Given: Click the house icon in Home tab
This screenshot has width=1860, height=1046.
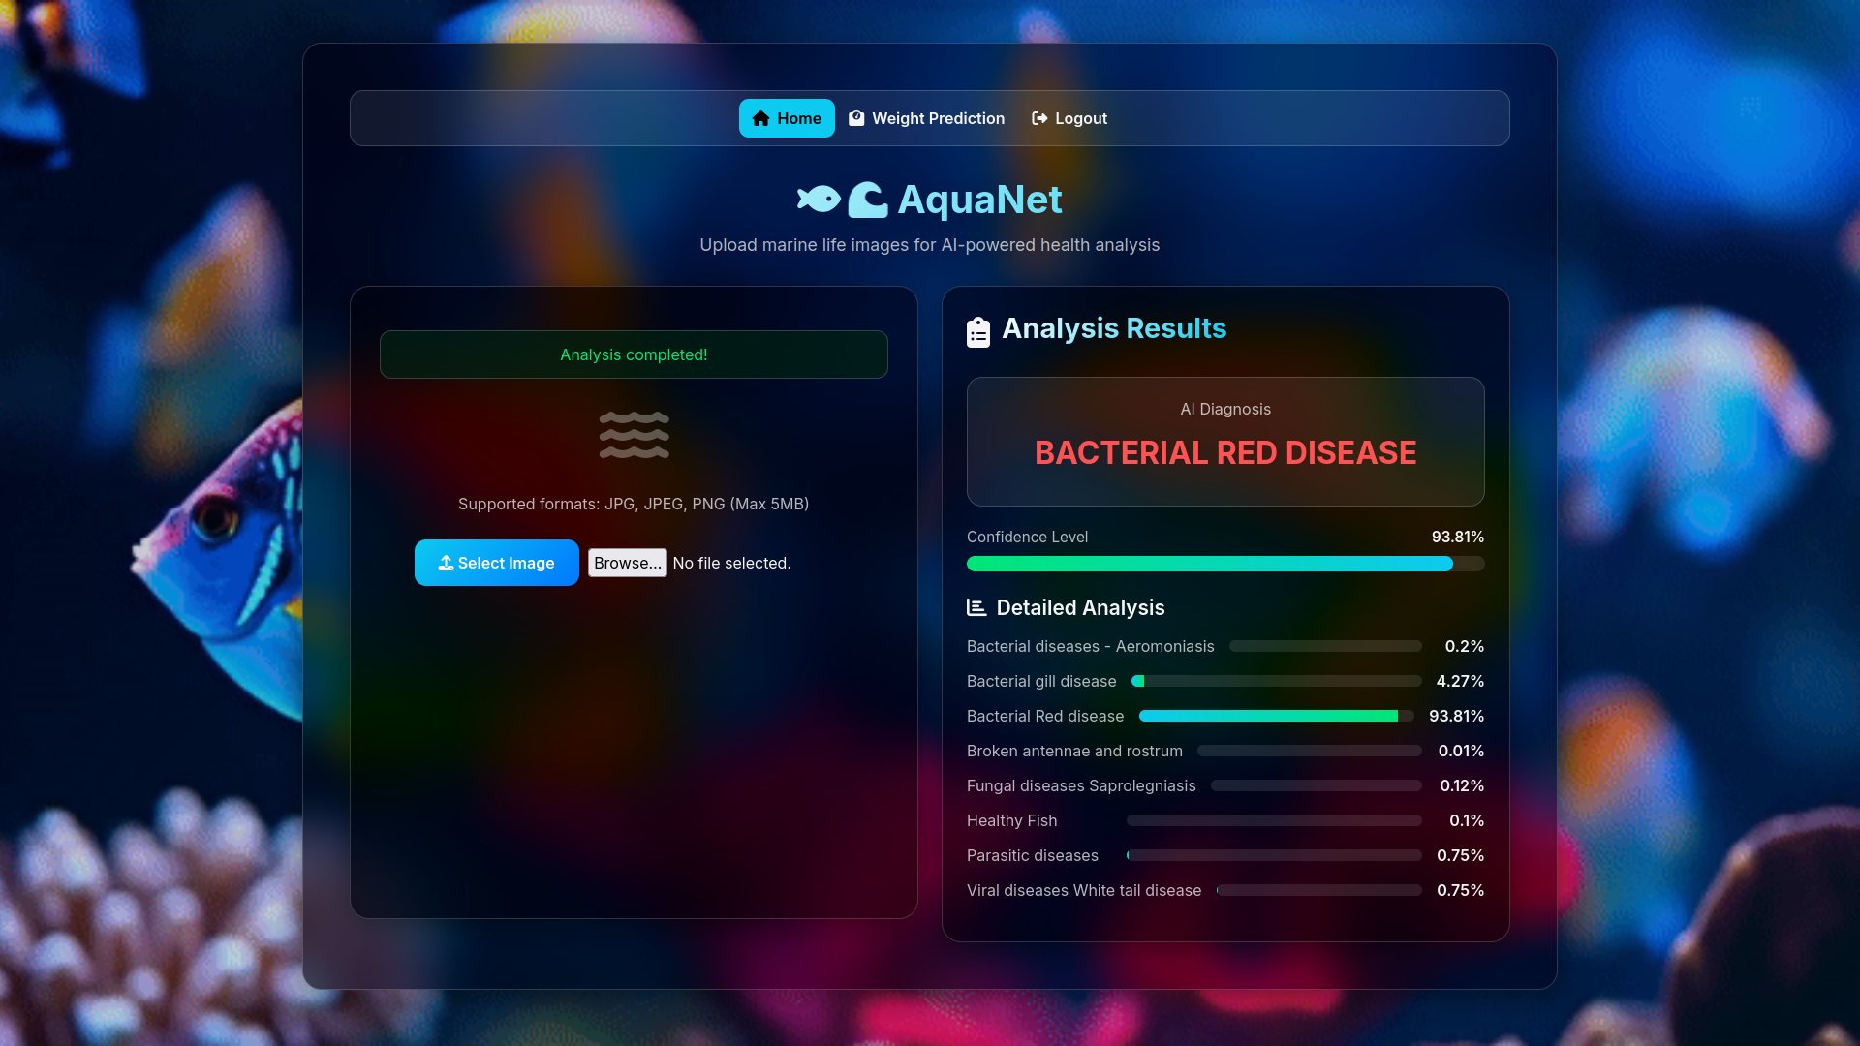Looking at the screenshot, I should pyautogui.click(x=760, y=118).
